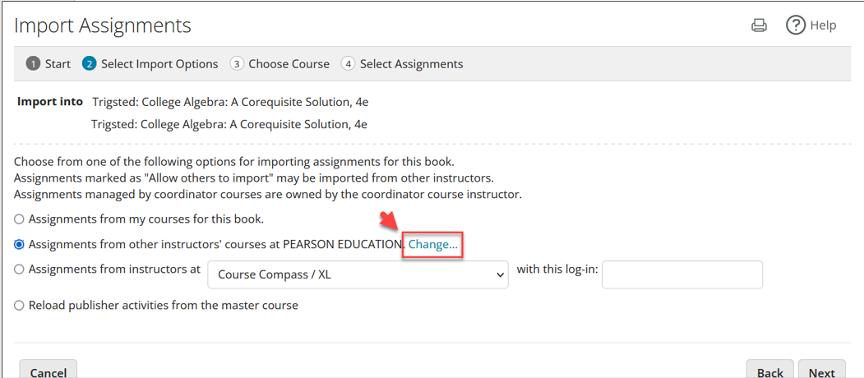Open the Course Compass / XL dropdown
864x378 pixels.
pos(358,275)
